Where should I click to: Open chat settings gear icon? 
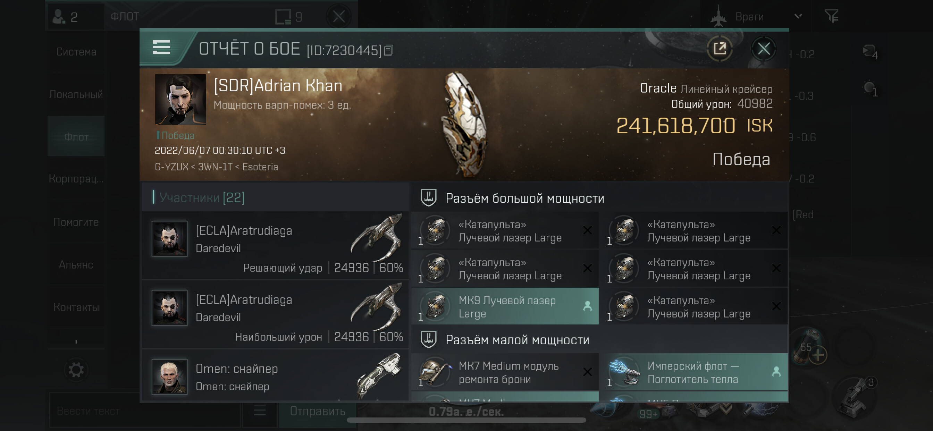[76, 370]
